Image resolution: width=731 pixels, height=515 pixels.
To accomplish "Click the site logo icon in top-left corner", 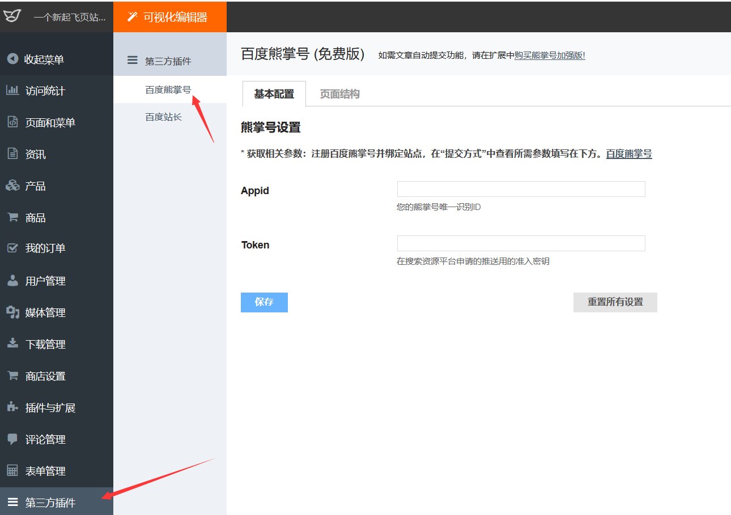I will pyautogui.click(x=11, y=16).
